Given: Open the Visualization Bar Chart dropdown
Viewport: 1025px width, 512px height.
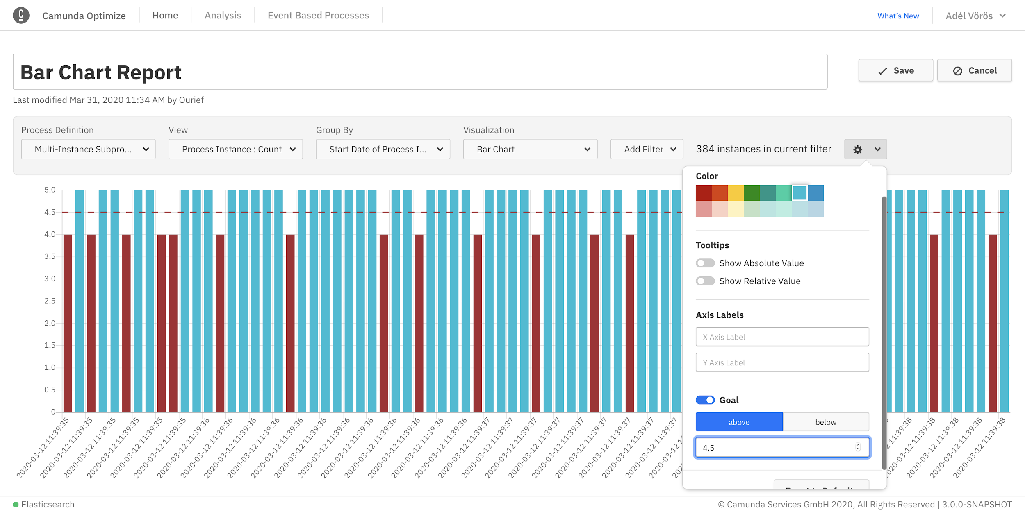Looking at the screenshot, I should [x=530, y=149].
